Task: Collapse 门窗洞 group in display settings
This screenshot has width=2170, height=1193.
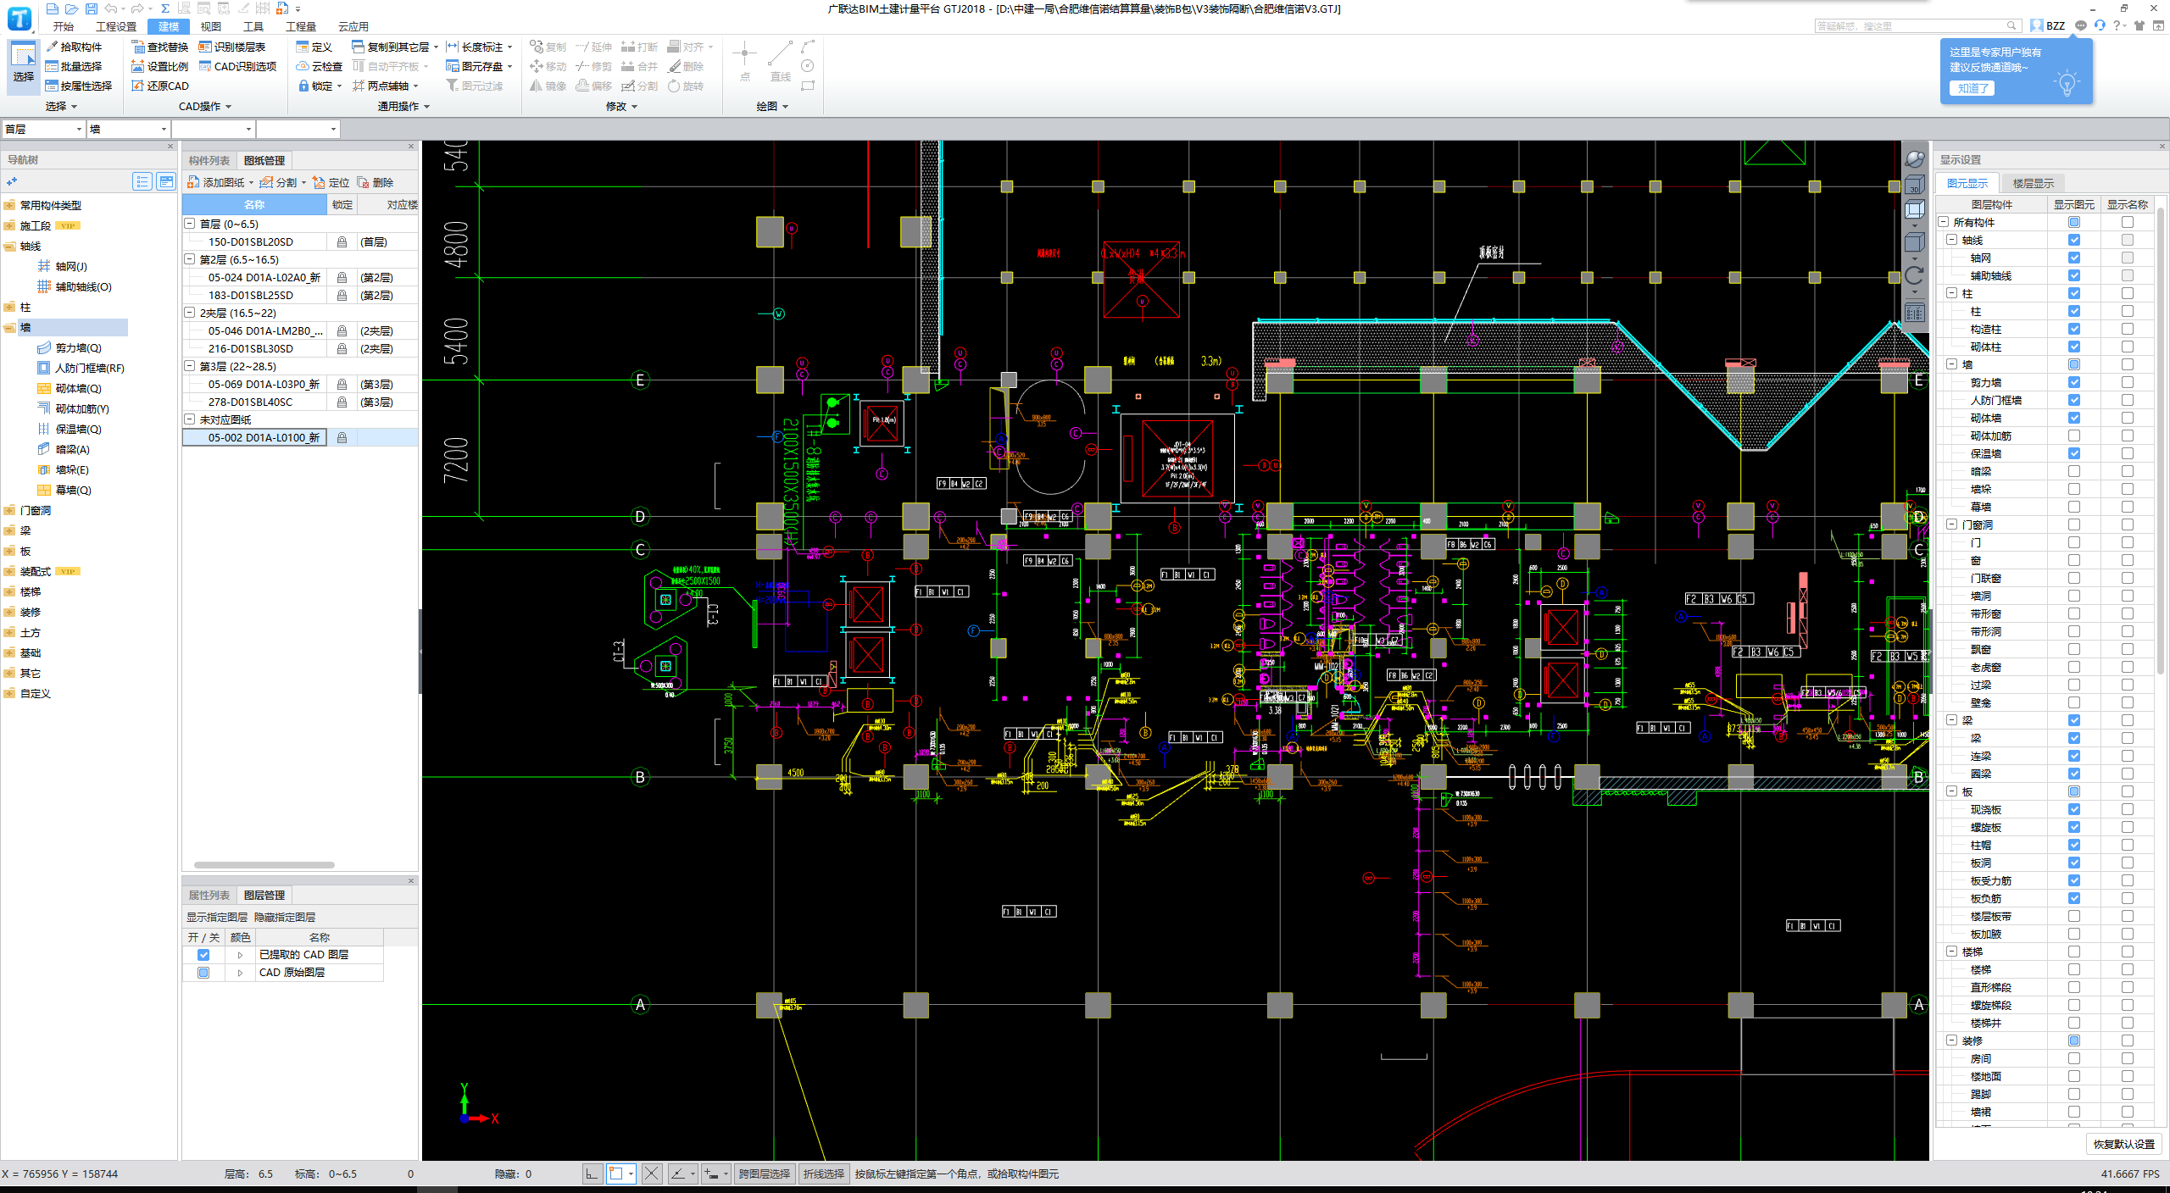Action: pyautogui.click(x=1951, y=524)
